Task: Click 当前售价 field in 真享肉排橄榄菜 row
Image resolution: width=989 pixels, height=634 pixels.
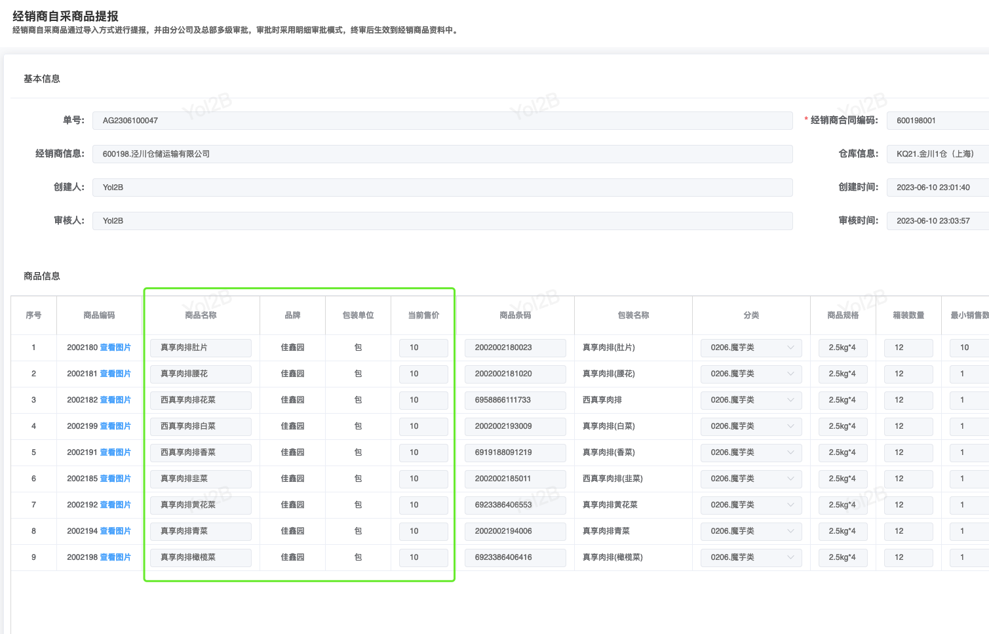Action: 423,557
